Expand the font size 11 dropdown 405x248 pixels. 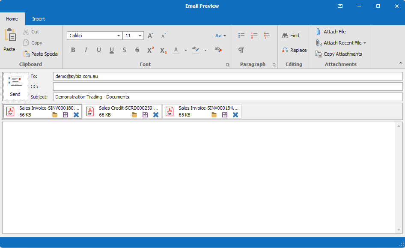140,36
